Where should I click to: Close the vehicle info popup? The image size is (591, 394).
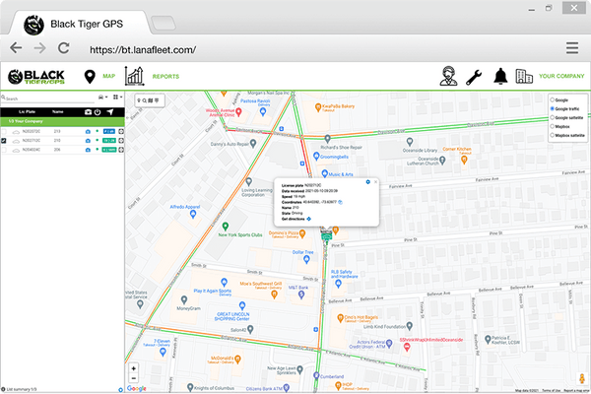[375, 182]
